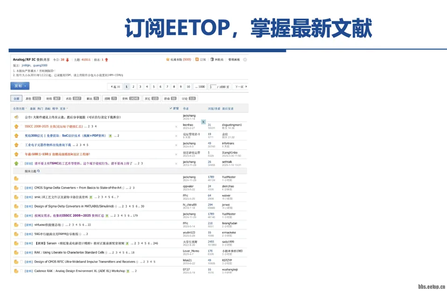Tick checkbox on Sigma-Delta MATLAB/Simulink thread
The image size is (447, 291).
coord(21,206)
